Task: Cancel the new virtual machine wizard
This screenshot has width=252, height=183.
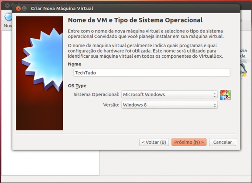Action: pyautogui.click(x=223, y=142)
